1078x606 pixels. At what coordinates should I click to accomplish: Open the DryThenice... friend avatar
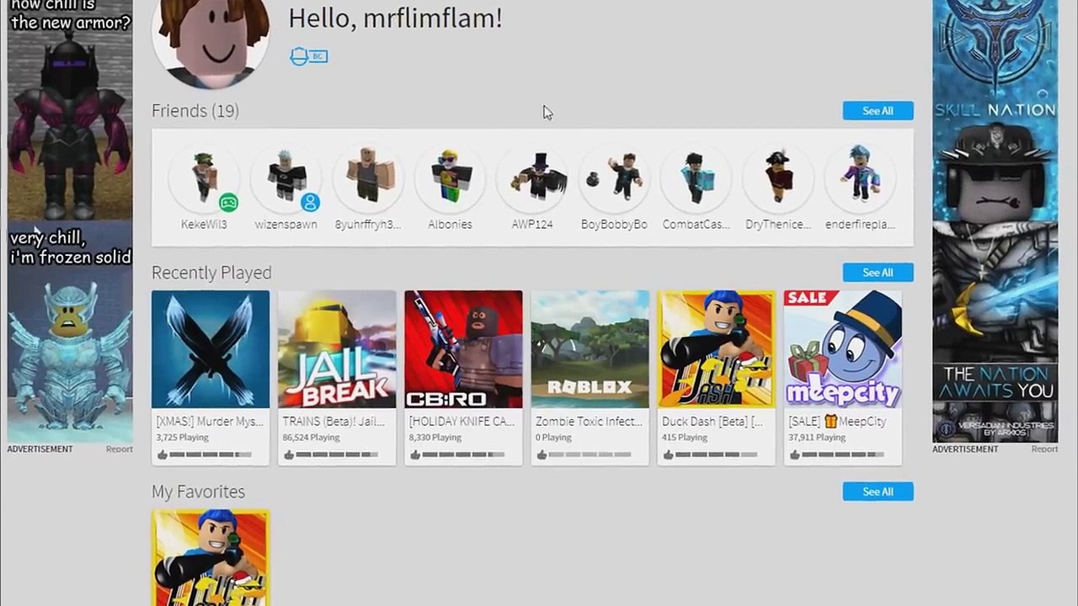point(778,177)
